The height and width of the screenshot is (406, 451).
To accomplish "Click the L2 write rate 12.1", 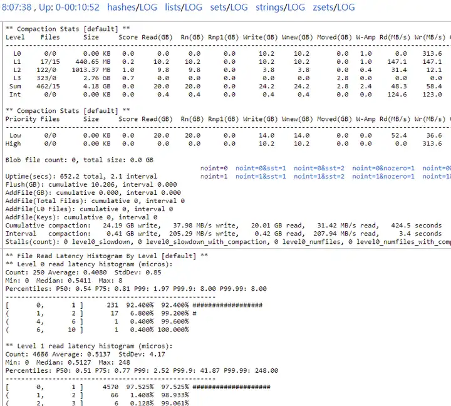I will [x=434, y=70].
